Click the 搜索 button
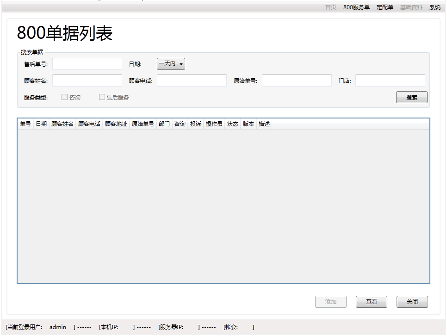This screenshot has width=447, height=336. click(412, 97)
